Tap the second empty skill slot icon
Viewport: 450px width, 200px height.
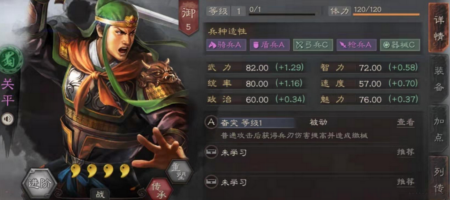click(x=211, y=182)
